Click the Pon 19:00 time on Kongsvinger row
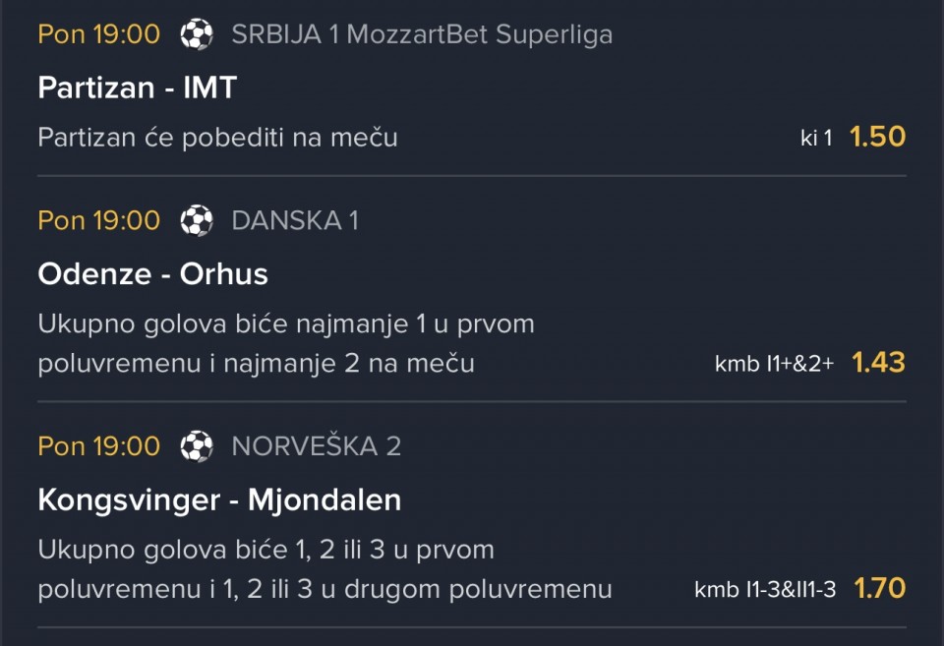This screenshot has width=944, height=646. [98, 446]
